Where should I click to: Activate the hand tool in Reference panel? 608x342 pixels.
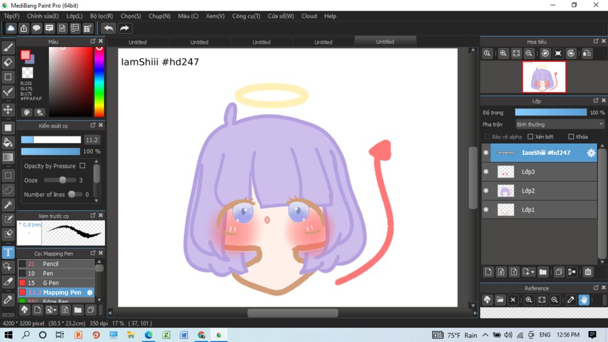(584, 300)
